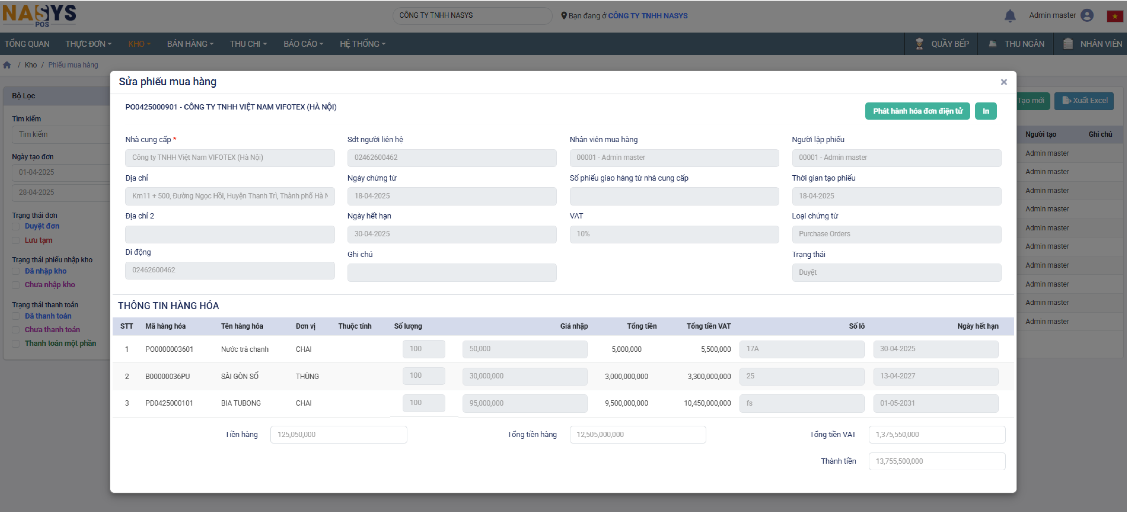Click expiry date 13-04-2027 field
Viewport: 1127px width, 512px height.
pyautogui.click(x=935, y=376)
